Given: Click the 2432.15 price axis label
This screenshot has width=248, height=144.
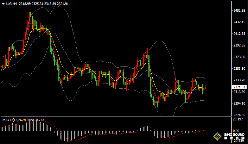Looking at the screenshot, I should click(x=239, y=22).
